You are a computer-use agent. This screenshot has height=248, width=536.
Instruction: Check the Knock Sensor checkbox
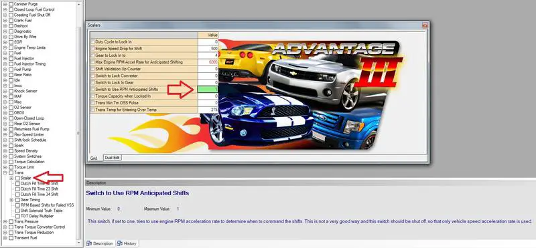point(11,91)
